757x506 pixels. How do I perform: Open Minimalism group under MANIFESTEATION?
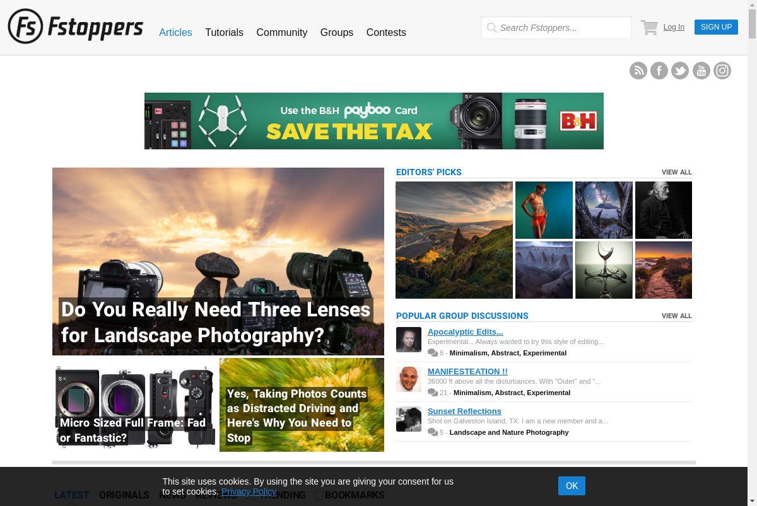point(512,393)
